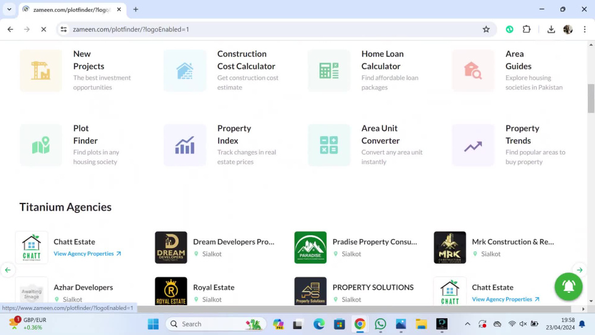Open the Property Trends arrow icon
Screen dimensions: 595x335
pos(473,145)
